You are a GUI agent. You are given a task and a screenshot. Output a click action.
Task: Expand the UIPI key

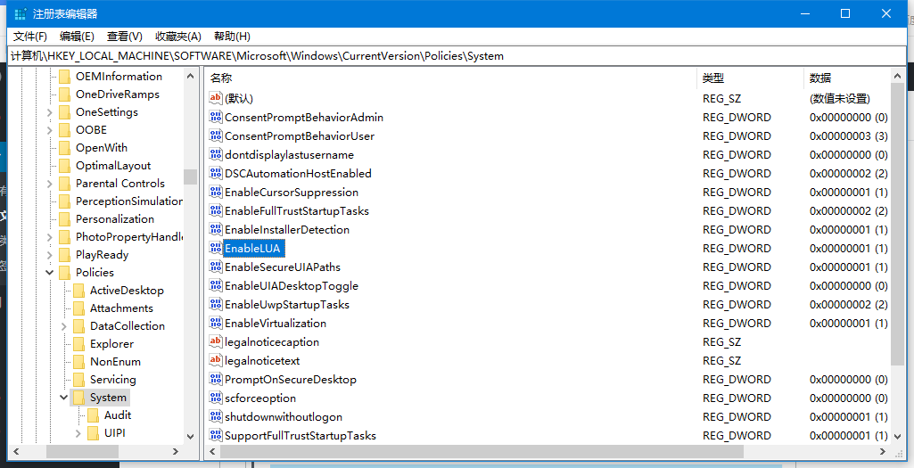click(78, 433)
